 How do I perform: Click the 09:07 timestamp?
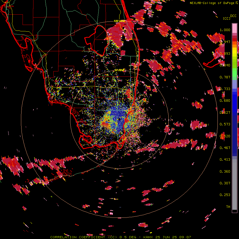point(185,237)
